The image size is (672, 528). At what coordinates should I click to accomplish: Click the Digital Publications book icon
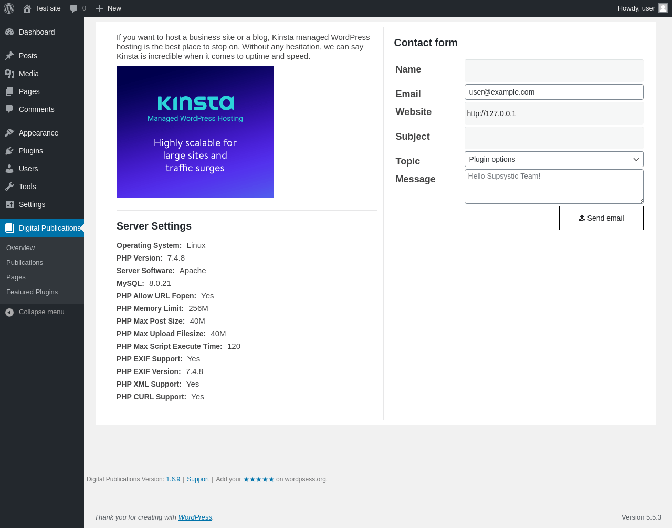click(x=9, y=228)
